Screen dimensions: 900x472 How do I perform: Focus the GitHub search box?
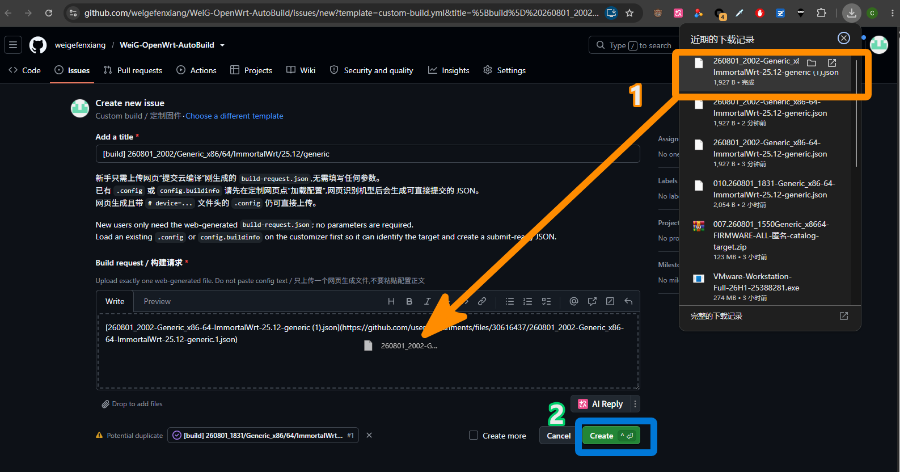tap(633, 45)
